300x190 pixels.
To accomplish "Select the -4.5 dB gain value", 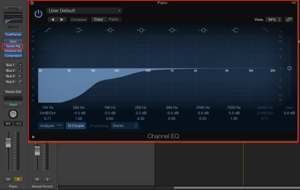I will pos(79,113).
